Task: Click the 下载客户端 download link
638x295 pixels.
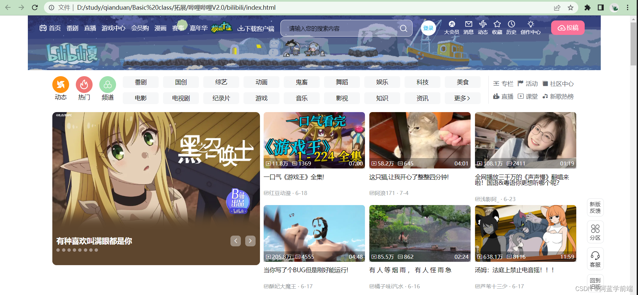Action: click(x=256, y=29)
